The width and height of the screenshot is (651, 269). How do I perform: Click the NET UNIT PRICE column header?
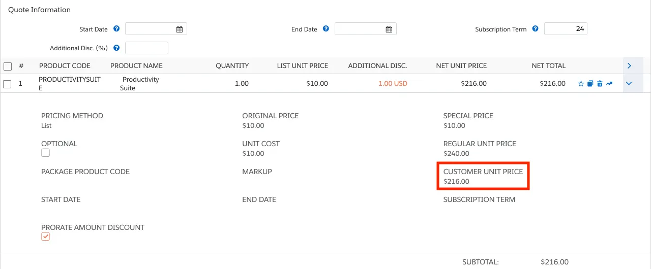pyautogui.click(x=461, y=66)
